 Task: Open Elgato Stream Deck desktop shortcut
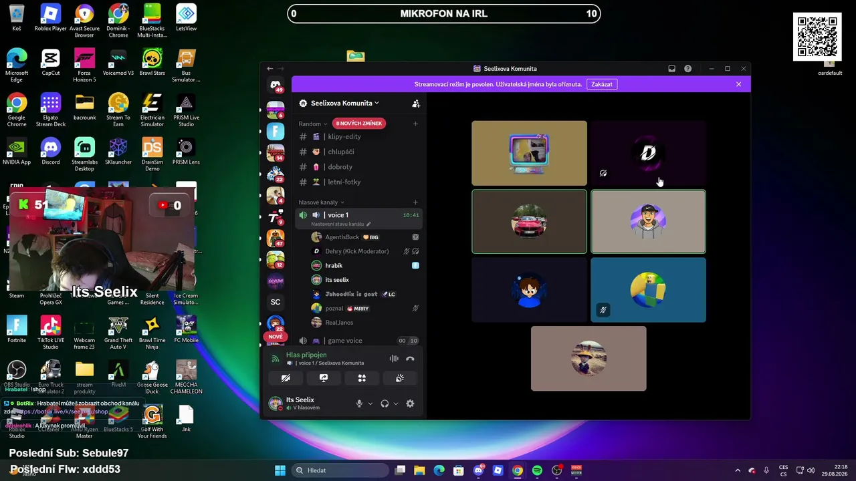(51, 110)
